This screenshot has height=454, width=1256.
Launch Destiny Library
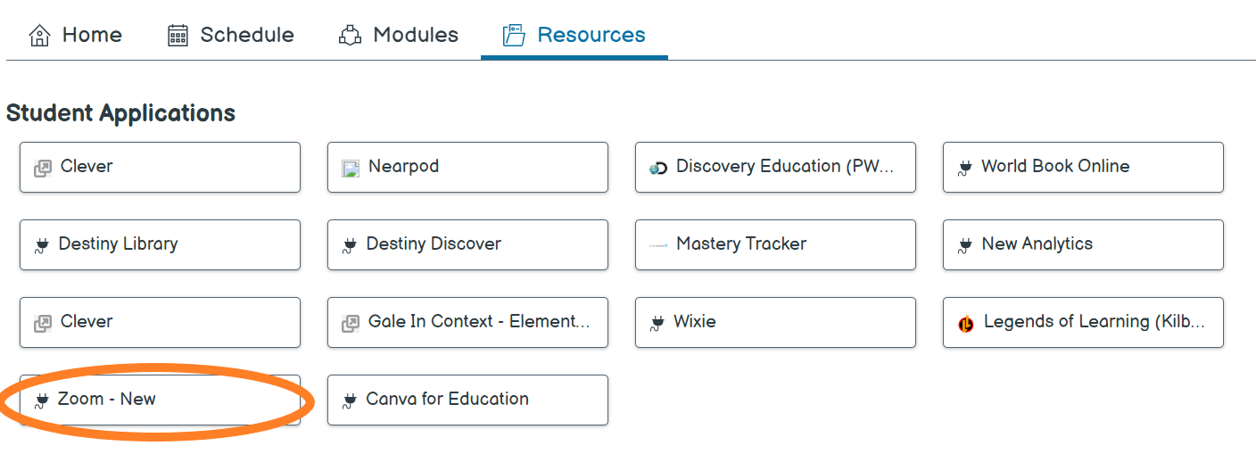coord(160,244)
